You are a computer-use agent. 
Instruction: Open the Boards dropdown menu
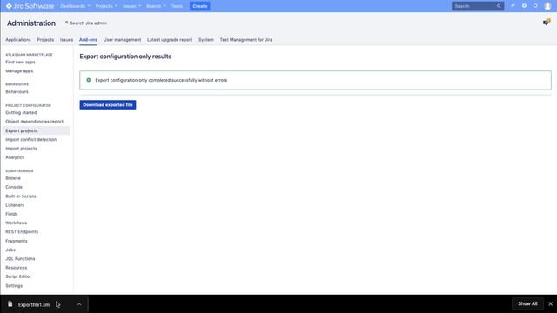coord(156,6)
